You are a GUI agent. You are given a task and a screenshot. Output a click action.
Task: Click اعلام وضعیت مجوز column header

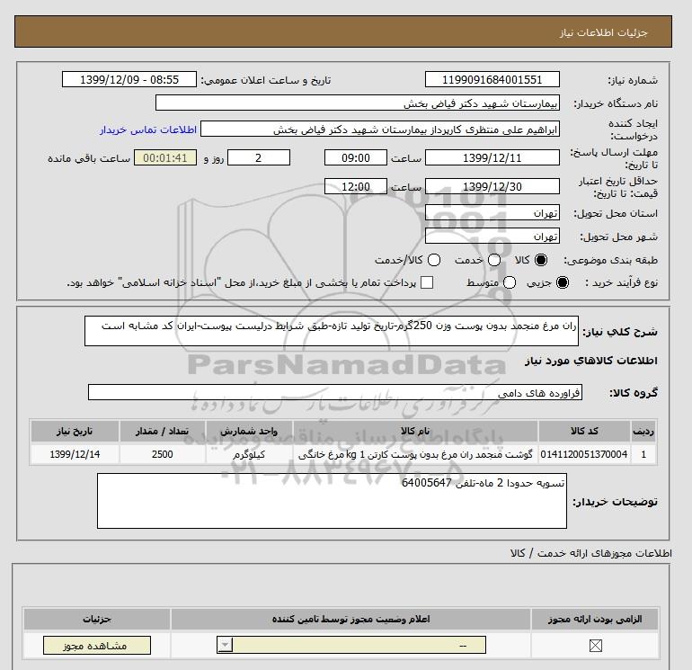tap(350, 620)
